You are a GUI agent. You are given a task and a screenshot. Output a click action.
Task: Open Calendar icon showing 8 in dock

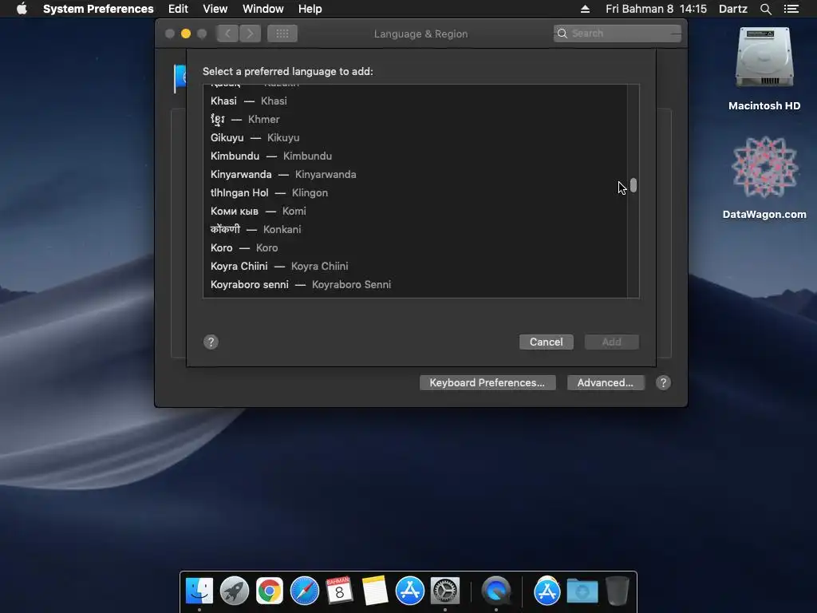click(x=339, y=591)
